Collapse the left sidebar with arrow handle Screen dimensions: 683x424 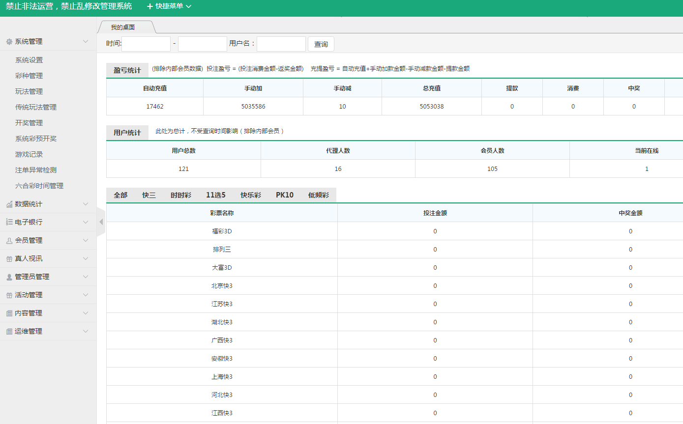click(101, 222)
